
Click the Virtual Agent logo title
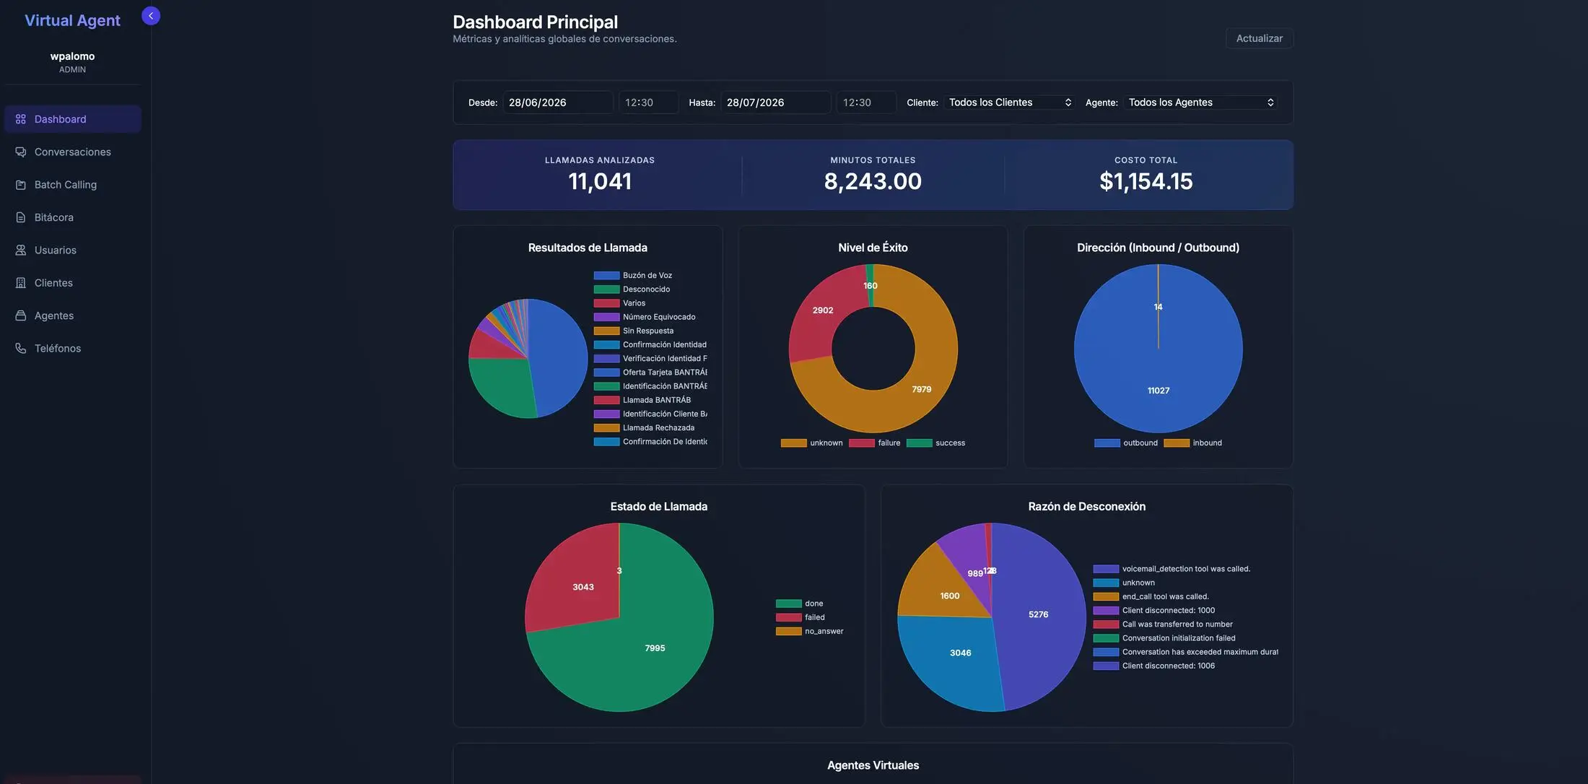click(x=72, y=20)
